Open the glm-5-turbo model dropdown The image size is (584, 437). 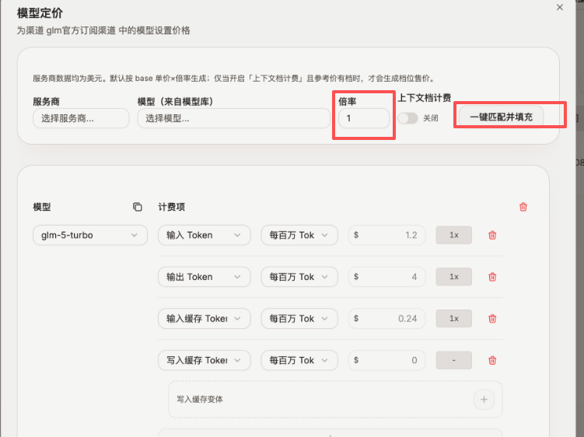tap(90, 235)
